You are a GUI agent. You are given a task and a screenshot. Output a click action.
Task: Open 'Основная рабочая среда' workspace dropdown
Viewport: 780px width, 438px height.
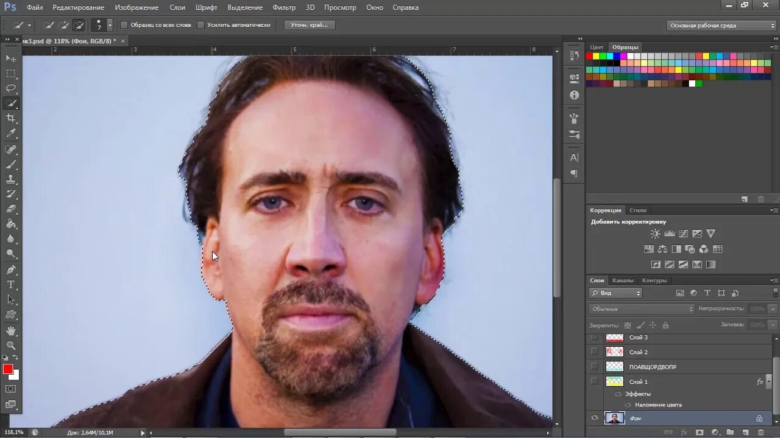coord(721,26)
